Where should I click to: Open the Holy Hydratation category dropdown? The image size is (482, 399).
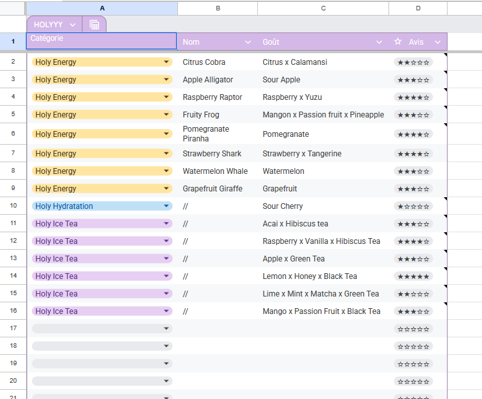(x=166, y=206)
